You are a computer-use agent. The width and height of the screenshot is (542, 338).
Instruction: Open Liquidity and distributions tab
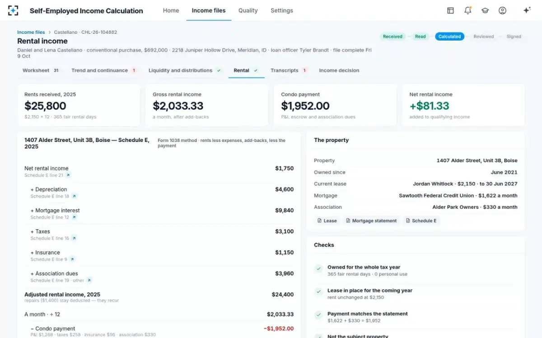click(x=185, y=70)
